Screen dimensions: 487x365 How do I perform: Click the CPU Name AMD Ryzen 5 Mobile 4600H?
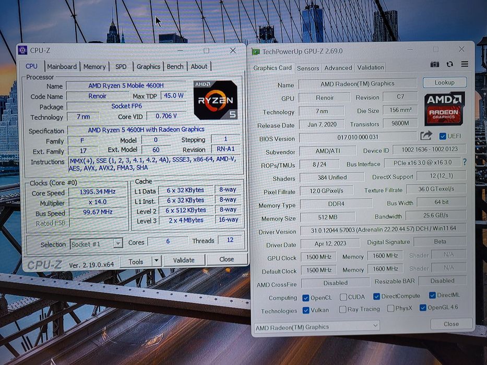pyautogui.click(x=126, y=86)
